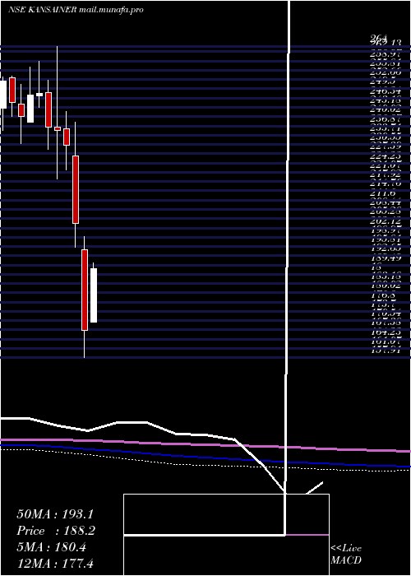This screenshot has width=411, height=576.
Task: Select the lowest red candlestick near 164
Action: (x=85, y=290)
